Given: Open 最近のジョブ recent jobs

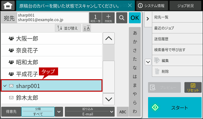Looking at the screenshot, I should pos(177,28).
